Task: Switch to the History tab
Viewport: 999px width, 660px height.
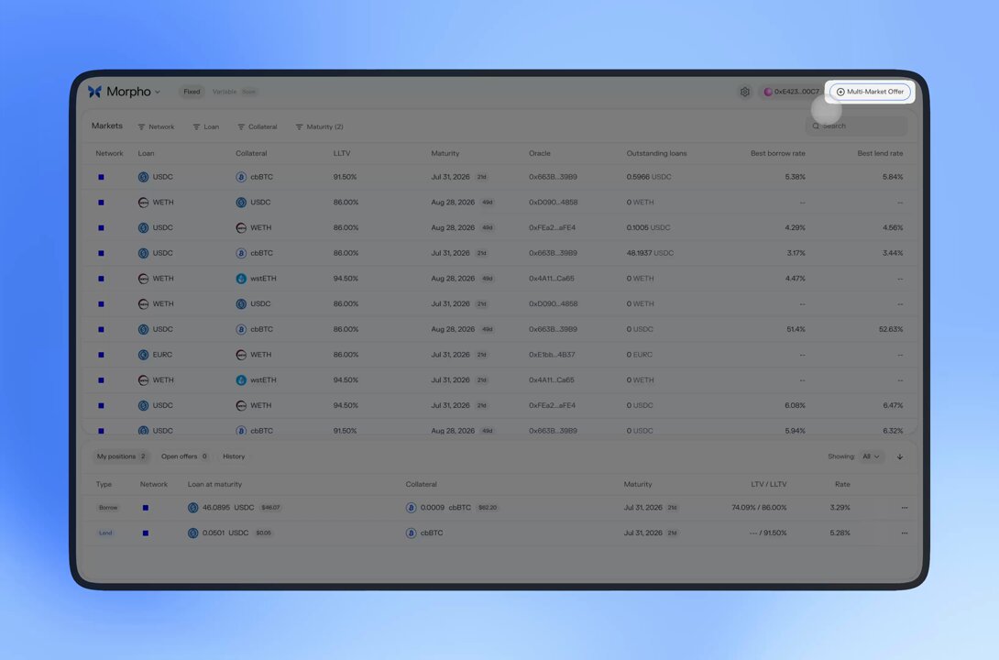Action: pos(234,456)
